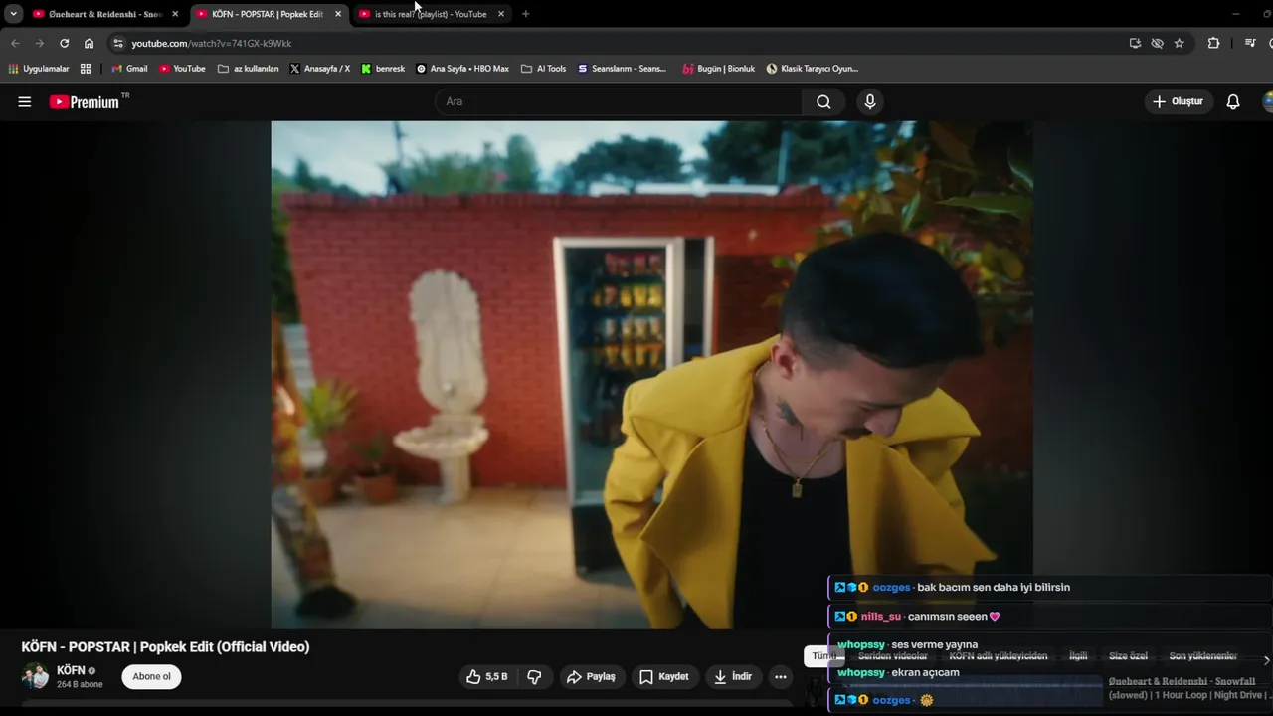1273x716 pixels.
Task: Start voice search with the microphone
Action: (870, 101)
